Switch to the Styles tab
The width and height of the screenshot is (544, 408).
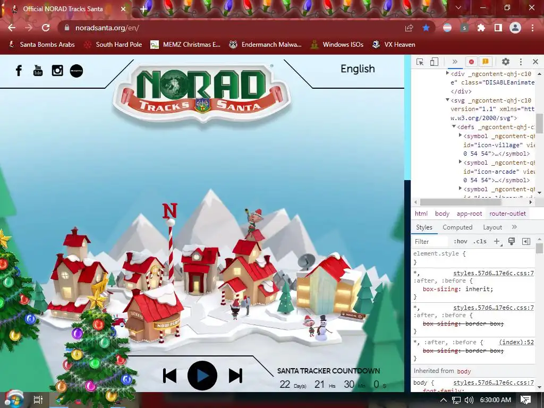click(424, 227)
